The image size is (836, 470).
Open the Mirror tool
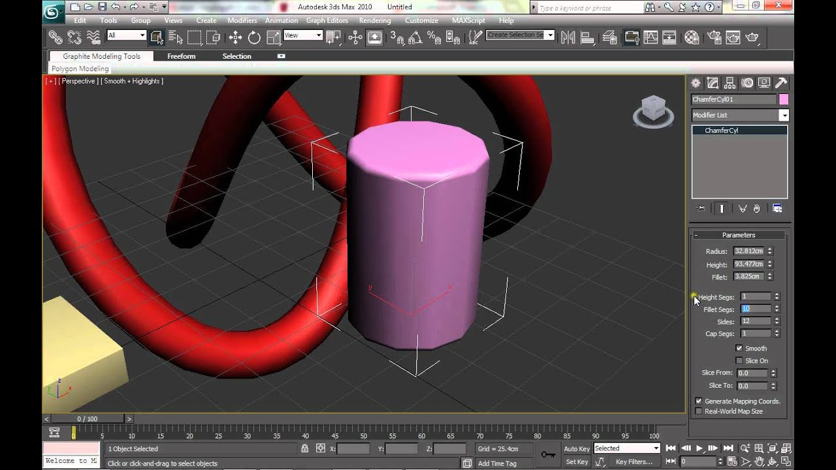(568, 37)
